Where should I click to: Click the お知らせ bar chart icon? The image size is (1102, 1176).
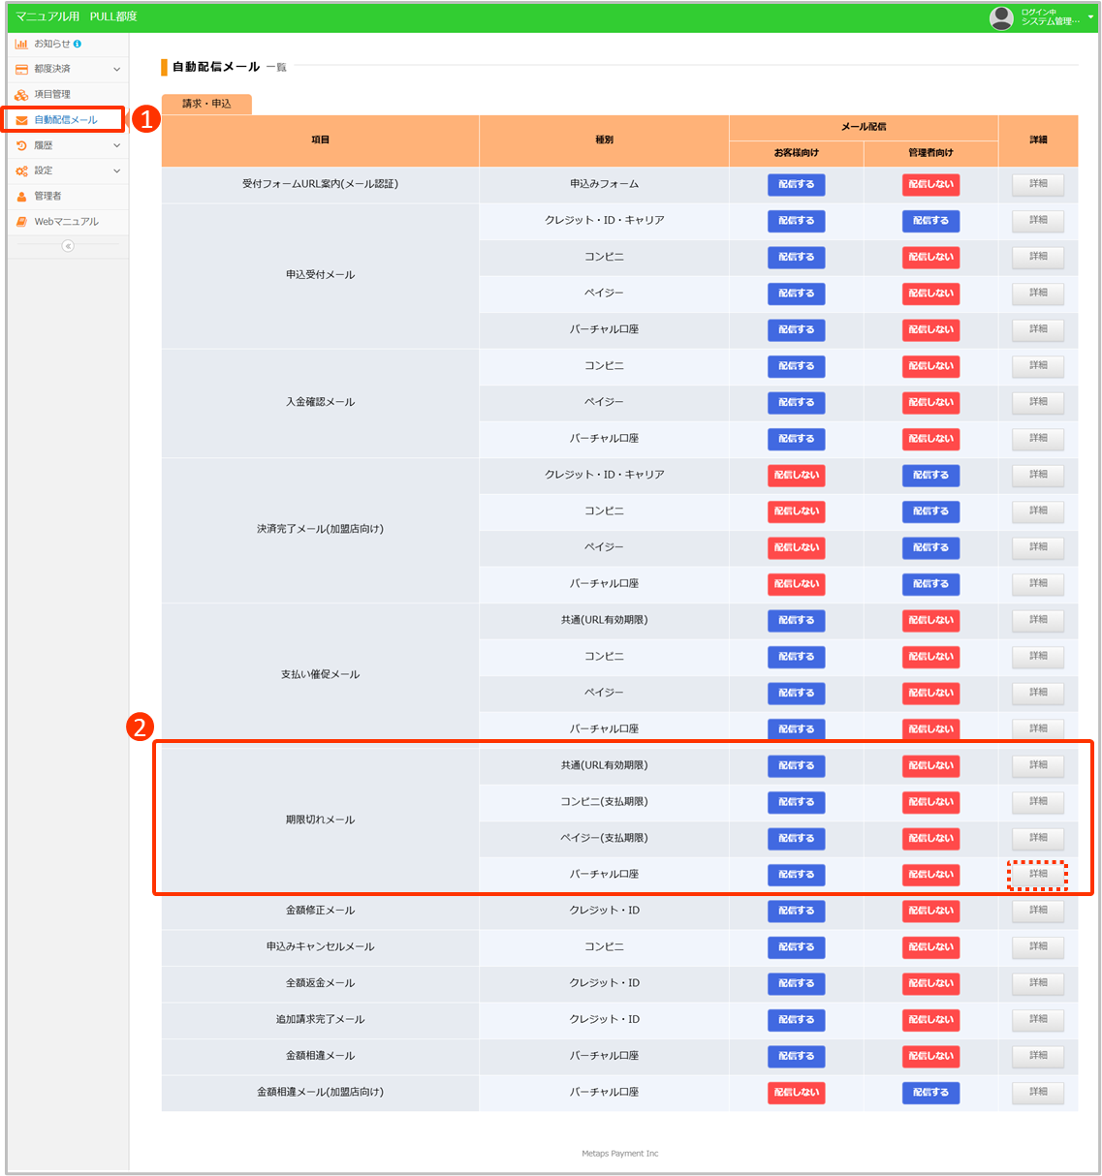click(x=21, y=44)
